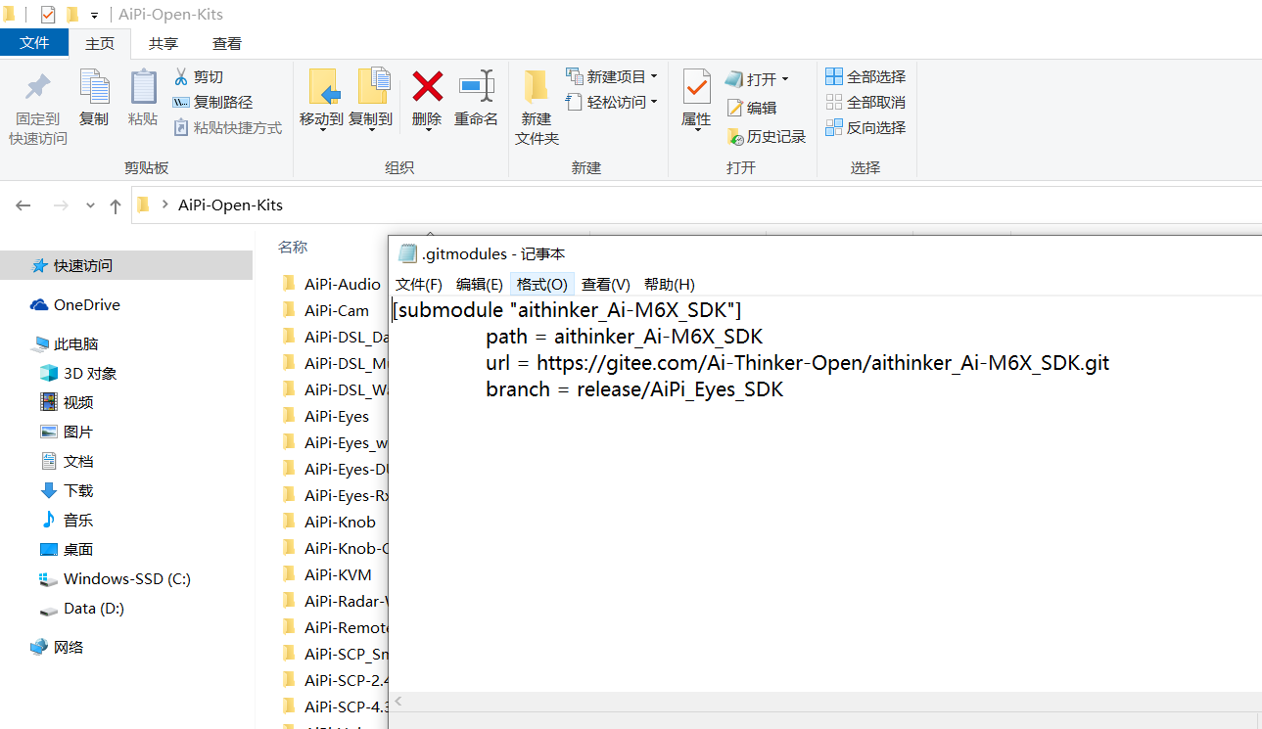Screen dimensions: 1262x729
Task: Click the Forward navigation arrow
Action: pos(61,205)
